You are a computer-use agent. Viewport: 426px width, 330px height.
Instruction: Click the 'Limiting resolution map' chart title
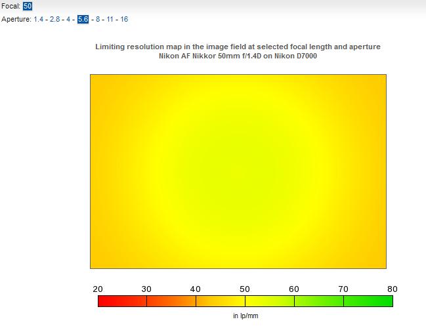[238, 47]
